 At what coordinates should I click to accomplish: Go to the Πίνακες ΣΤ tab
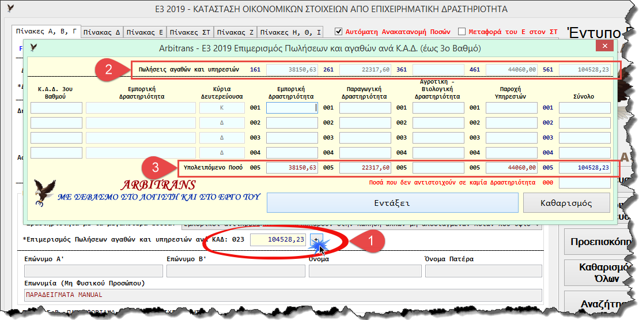coord(190,32)
